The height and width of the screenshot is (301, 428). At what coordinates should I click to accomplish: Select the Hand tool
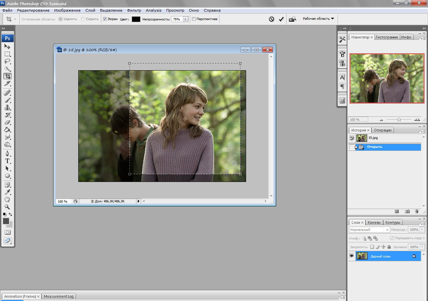7,199
